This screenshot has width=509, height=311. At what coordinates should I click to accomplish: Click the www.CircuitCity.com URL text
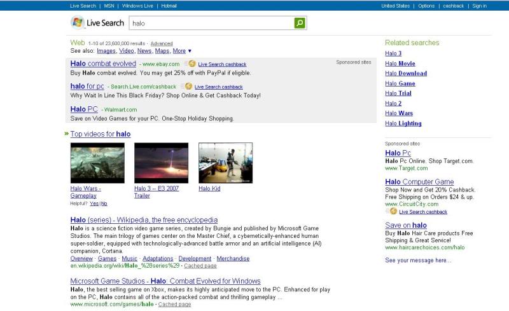[412, 204]
